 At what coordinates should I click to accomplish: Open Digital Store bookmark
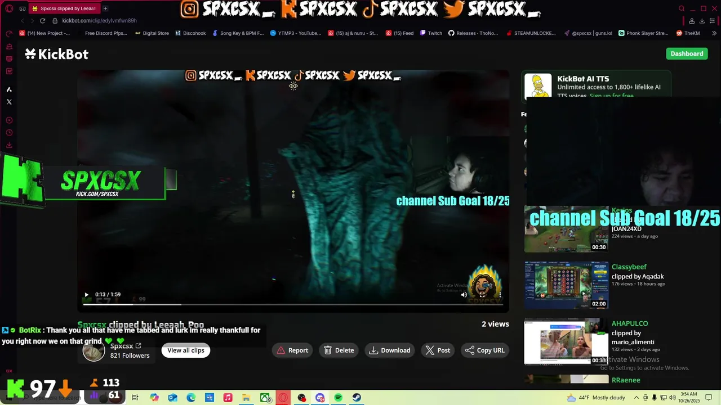point(152,33)
